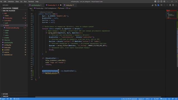Click the Synchronize Changes status icon
This screenshot has height=100, width=178.
(x=8, y=99)
